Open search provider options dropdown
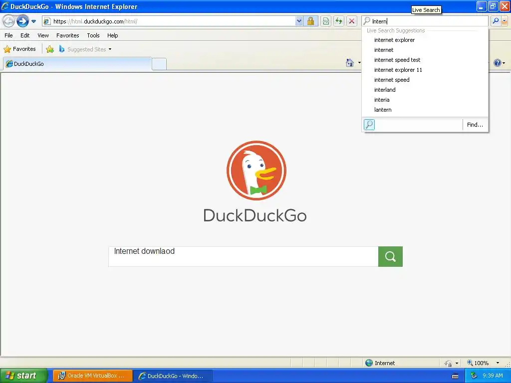The image size is (511, 383). point(505,21)
